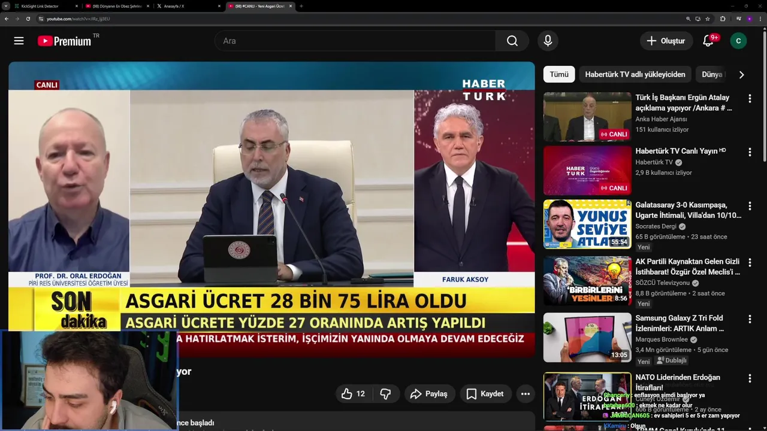Open the account avatar menu
767x431 pixels.
738,41
